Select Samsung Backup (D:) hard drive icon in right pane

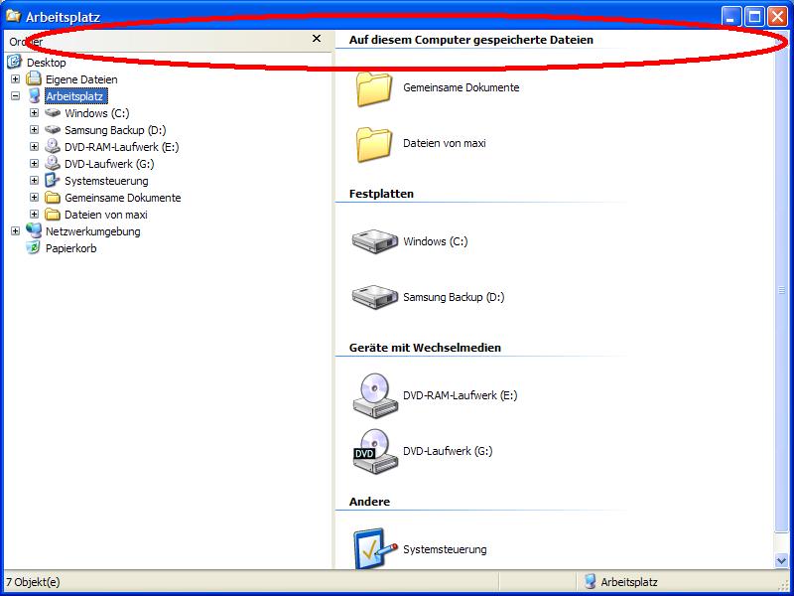point(375,297)
